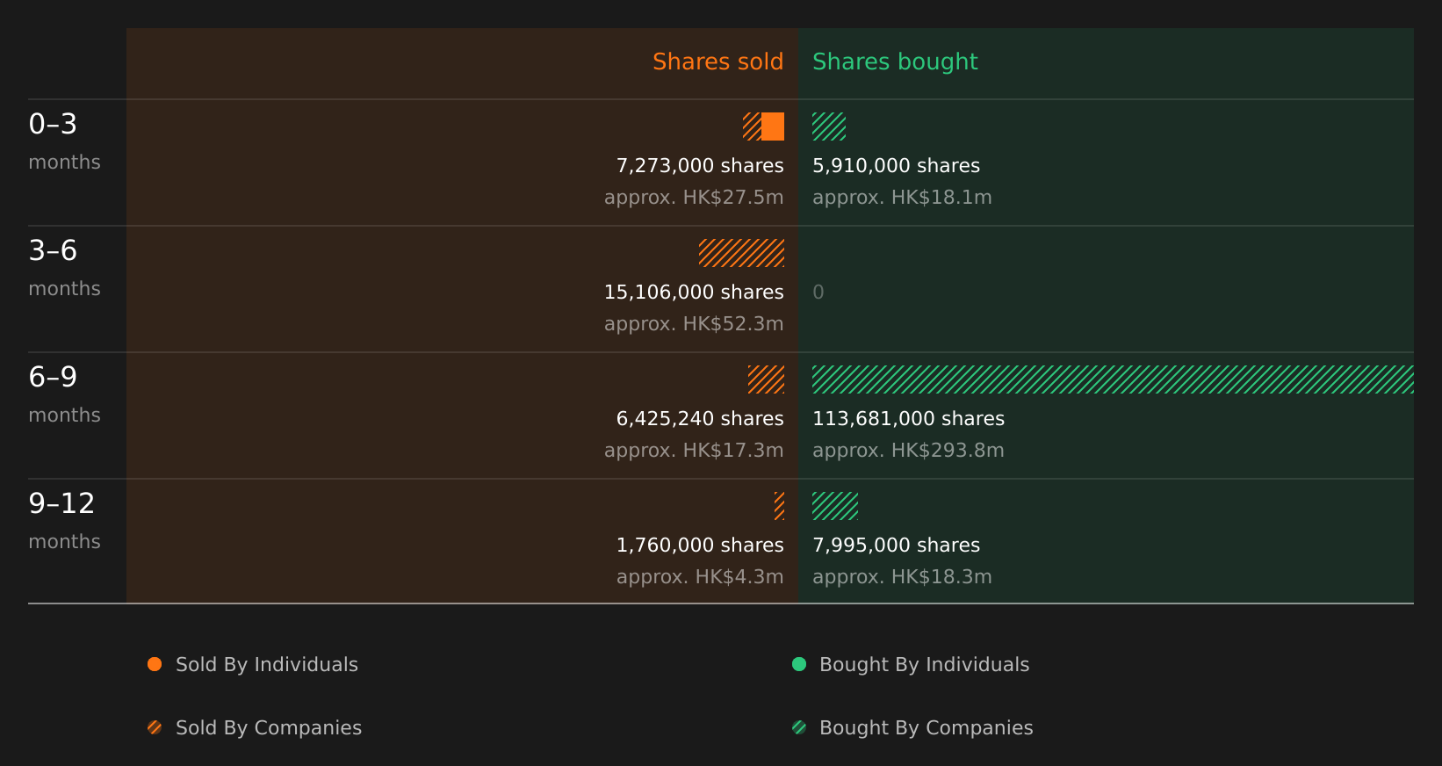Image resolution: width=1442 pixels, height=766 pixels.
Task: Click the Shares sold column header
Action: (718, 61)
